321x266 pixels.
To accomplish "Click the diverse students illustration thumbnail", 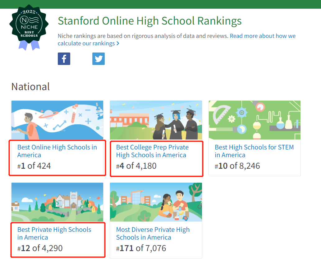I will 156,202.
